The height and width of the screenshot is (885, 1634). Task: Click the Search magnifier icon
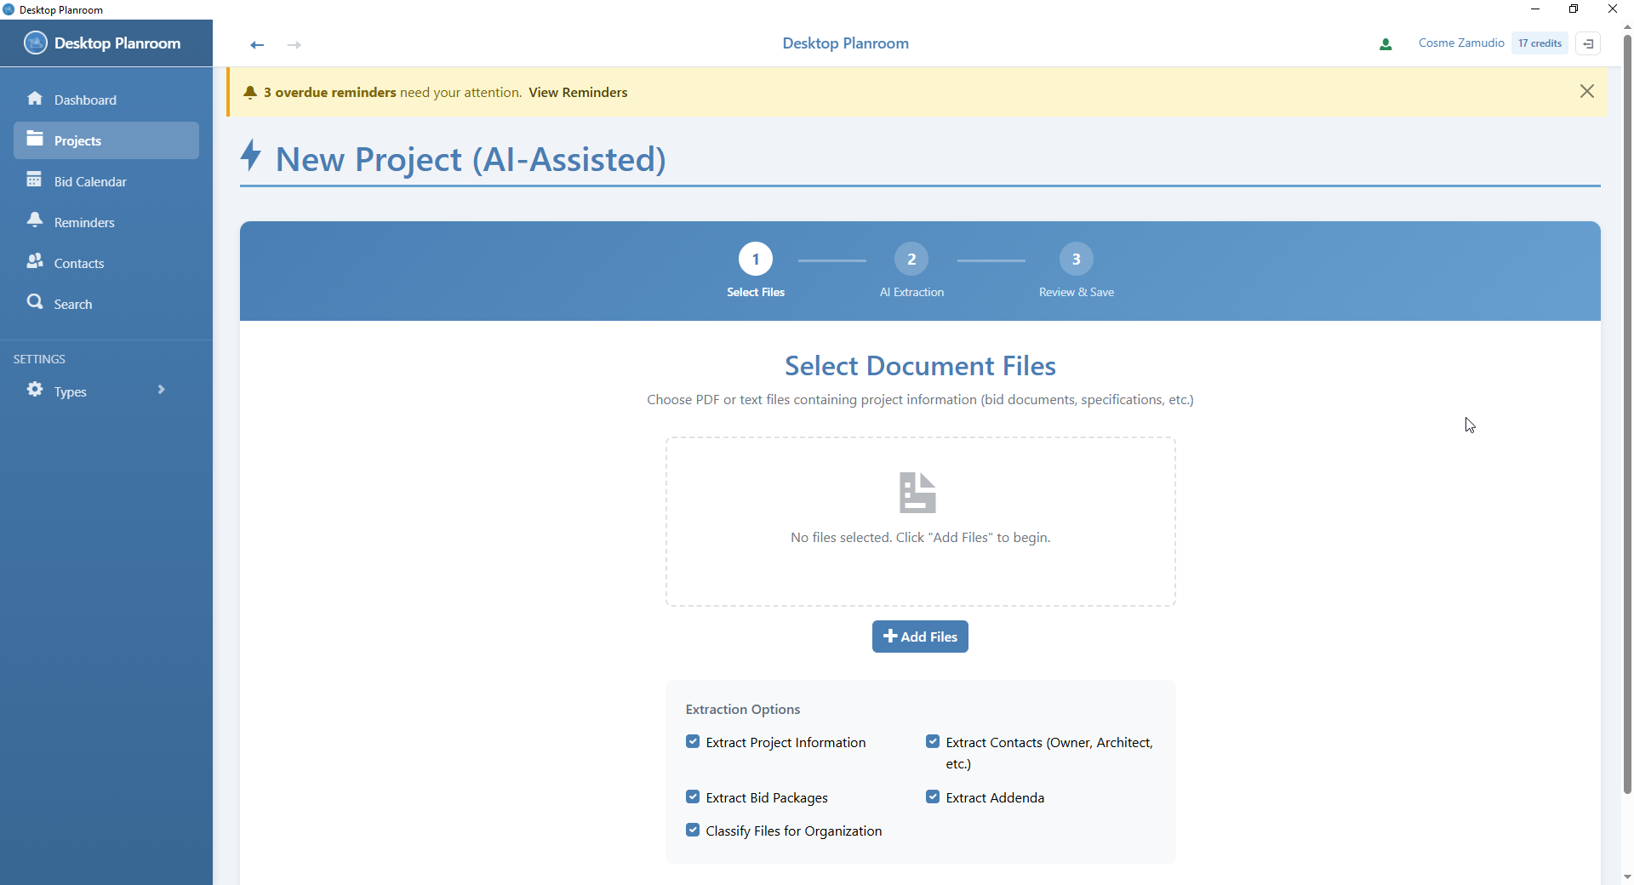point(35,302)
